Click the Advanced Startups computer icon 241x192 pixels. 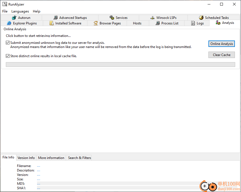point(55,18)
